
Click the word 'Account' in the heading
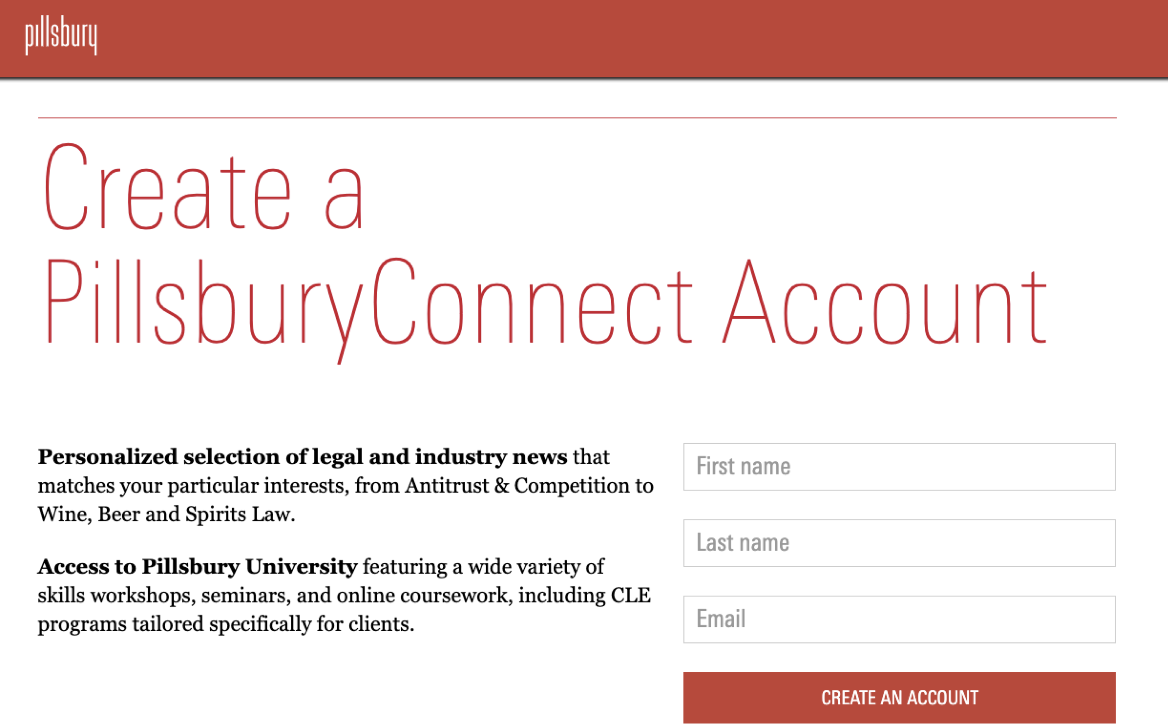[885, 302]
